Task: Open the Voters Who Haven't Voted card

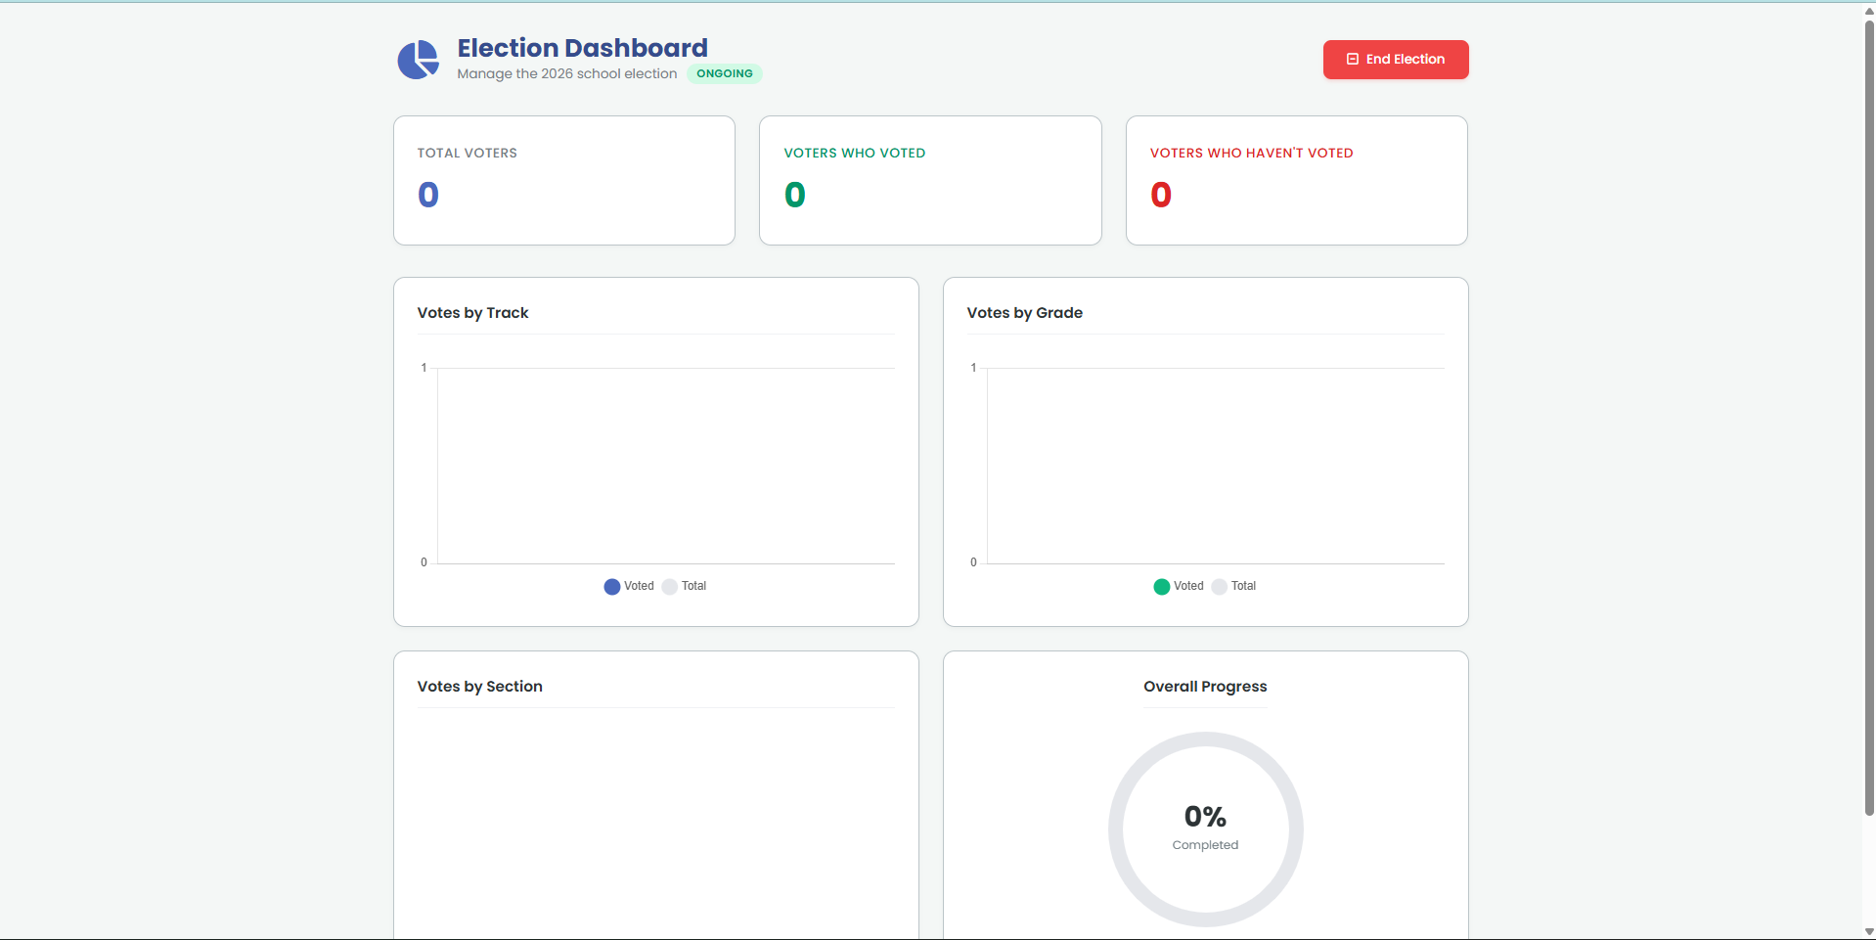Action: pyautogui.click(x=1296, y=180)
